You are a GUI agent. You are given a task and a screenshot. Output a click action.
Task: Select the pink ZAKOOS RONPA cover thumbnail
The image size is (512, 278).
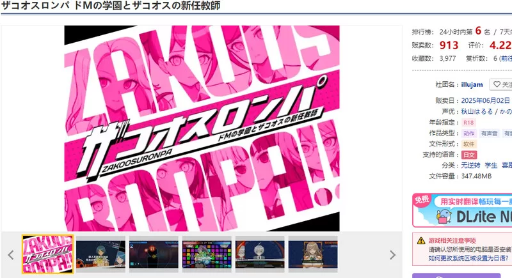tap(47, 254)
